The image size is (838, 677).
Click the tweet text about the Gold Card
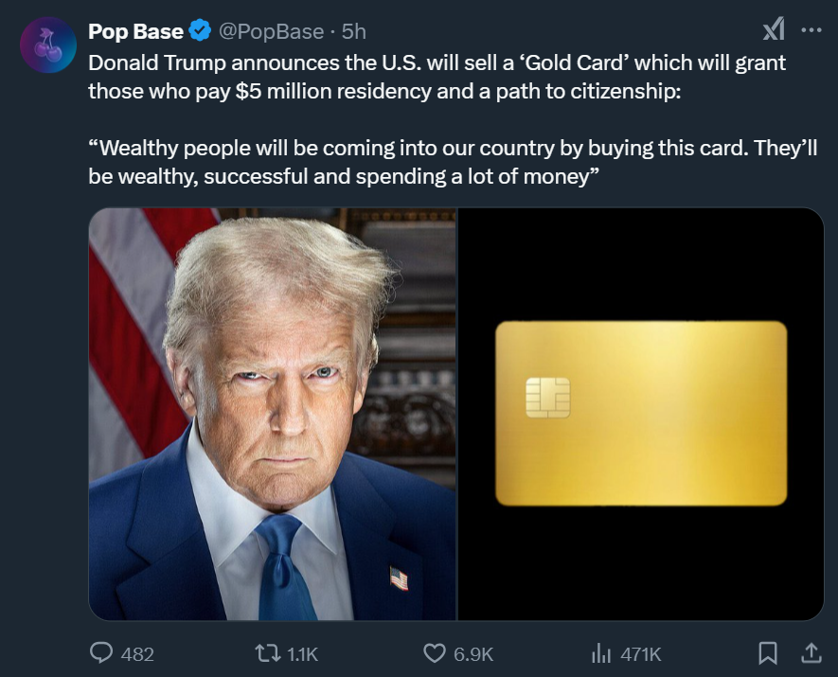437,77
